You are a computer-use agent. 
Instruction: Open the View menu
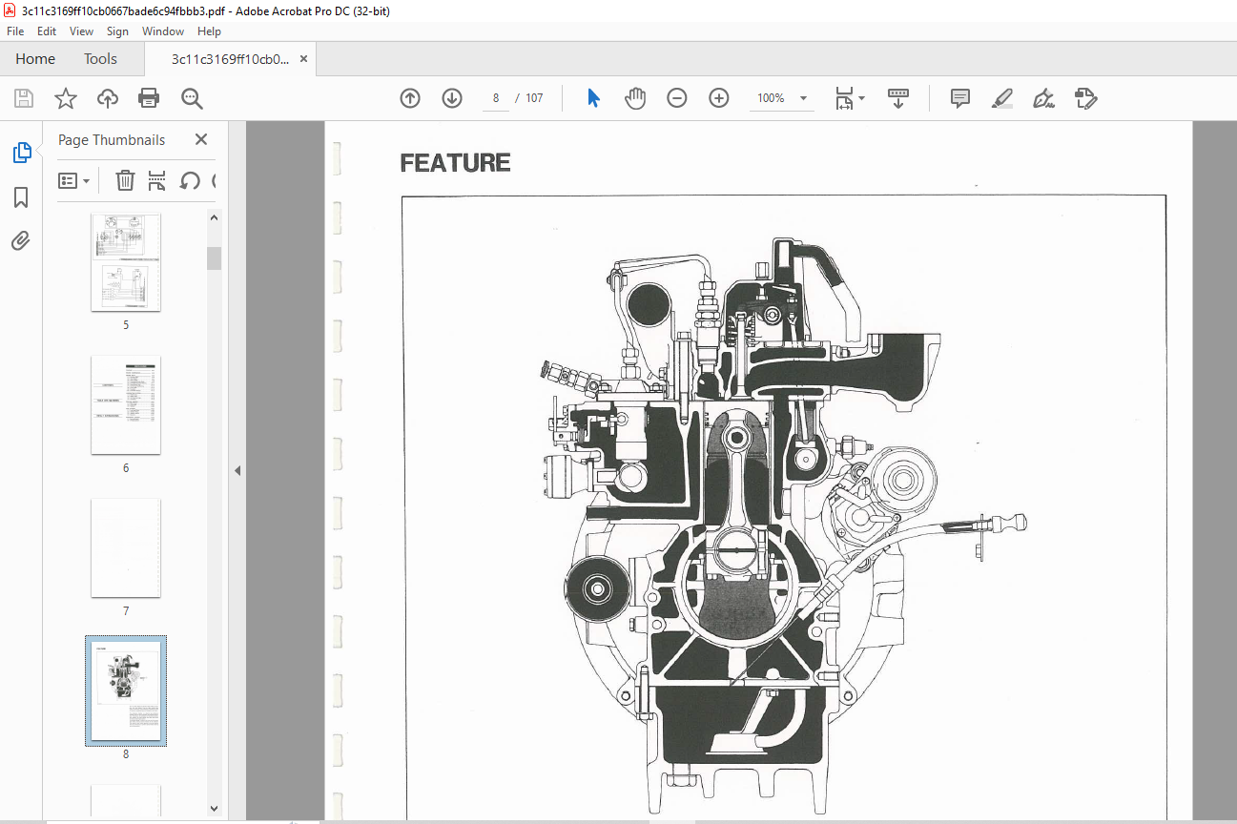(82, 31)
